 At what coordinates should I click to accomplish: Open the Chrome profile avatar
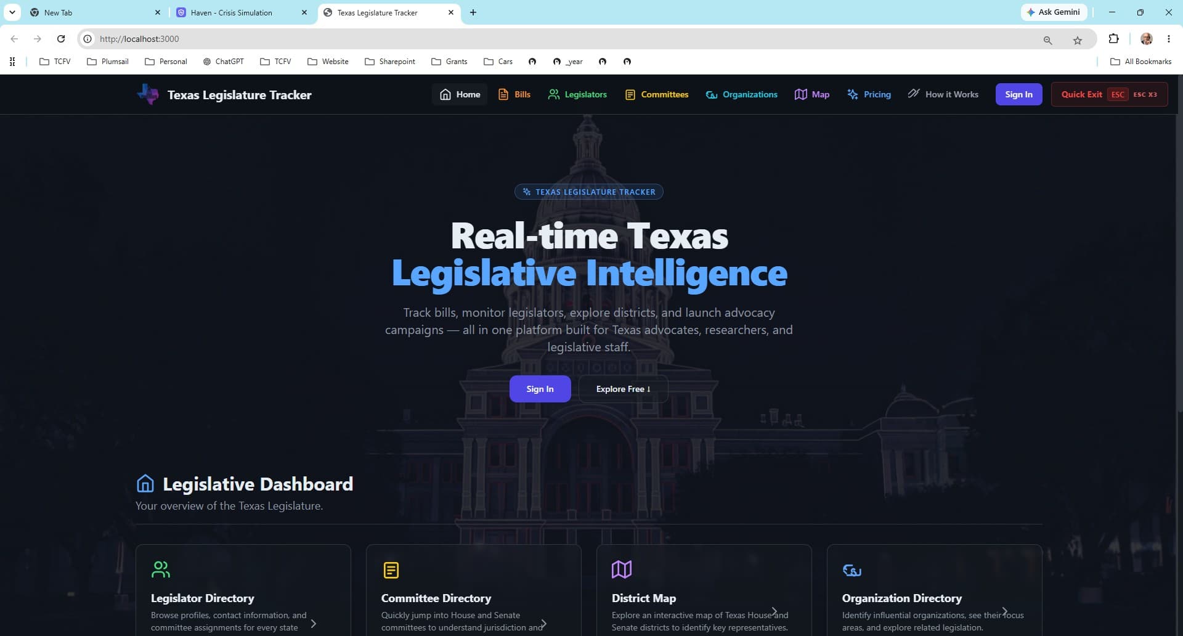click(1146, 39)
